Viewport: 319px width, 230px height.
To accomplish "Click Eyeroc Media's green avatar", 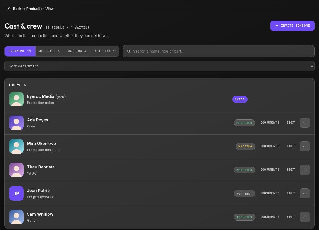I will [x=16, y=99].
